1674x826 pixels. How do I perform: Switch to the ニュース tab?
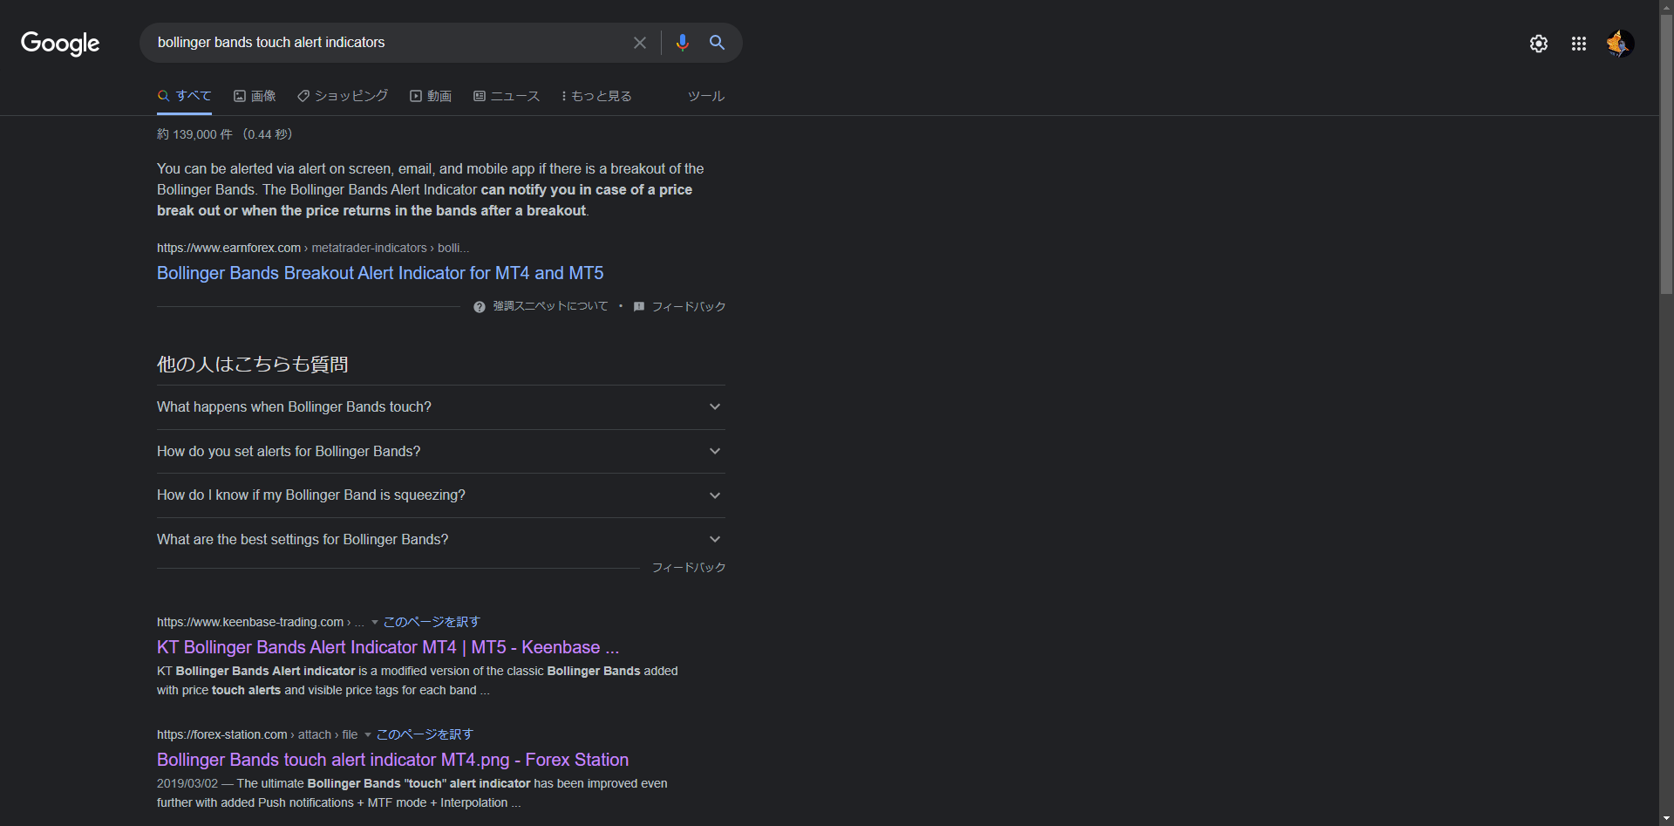pyautogui.click(x=507, y=96)
